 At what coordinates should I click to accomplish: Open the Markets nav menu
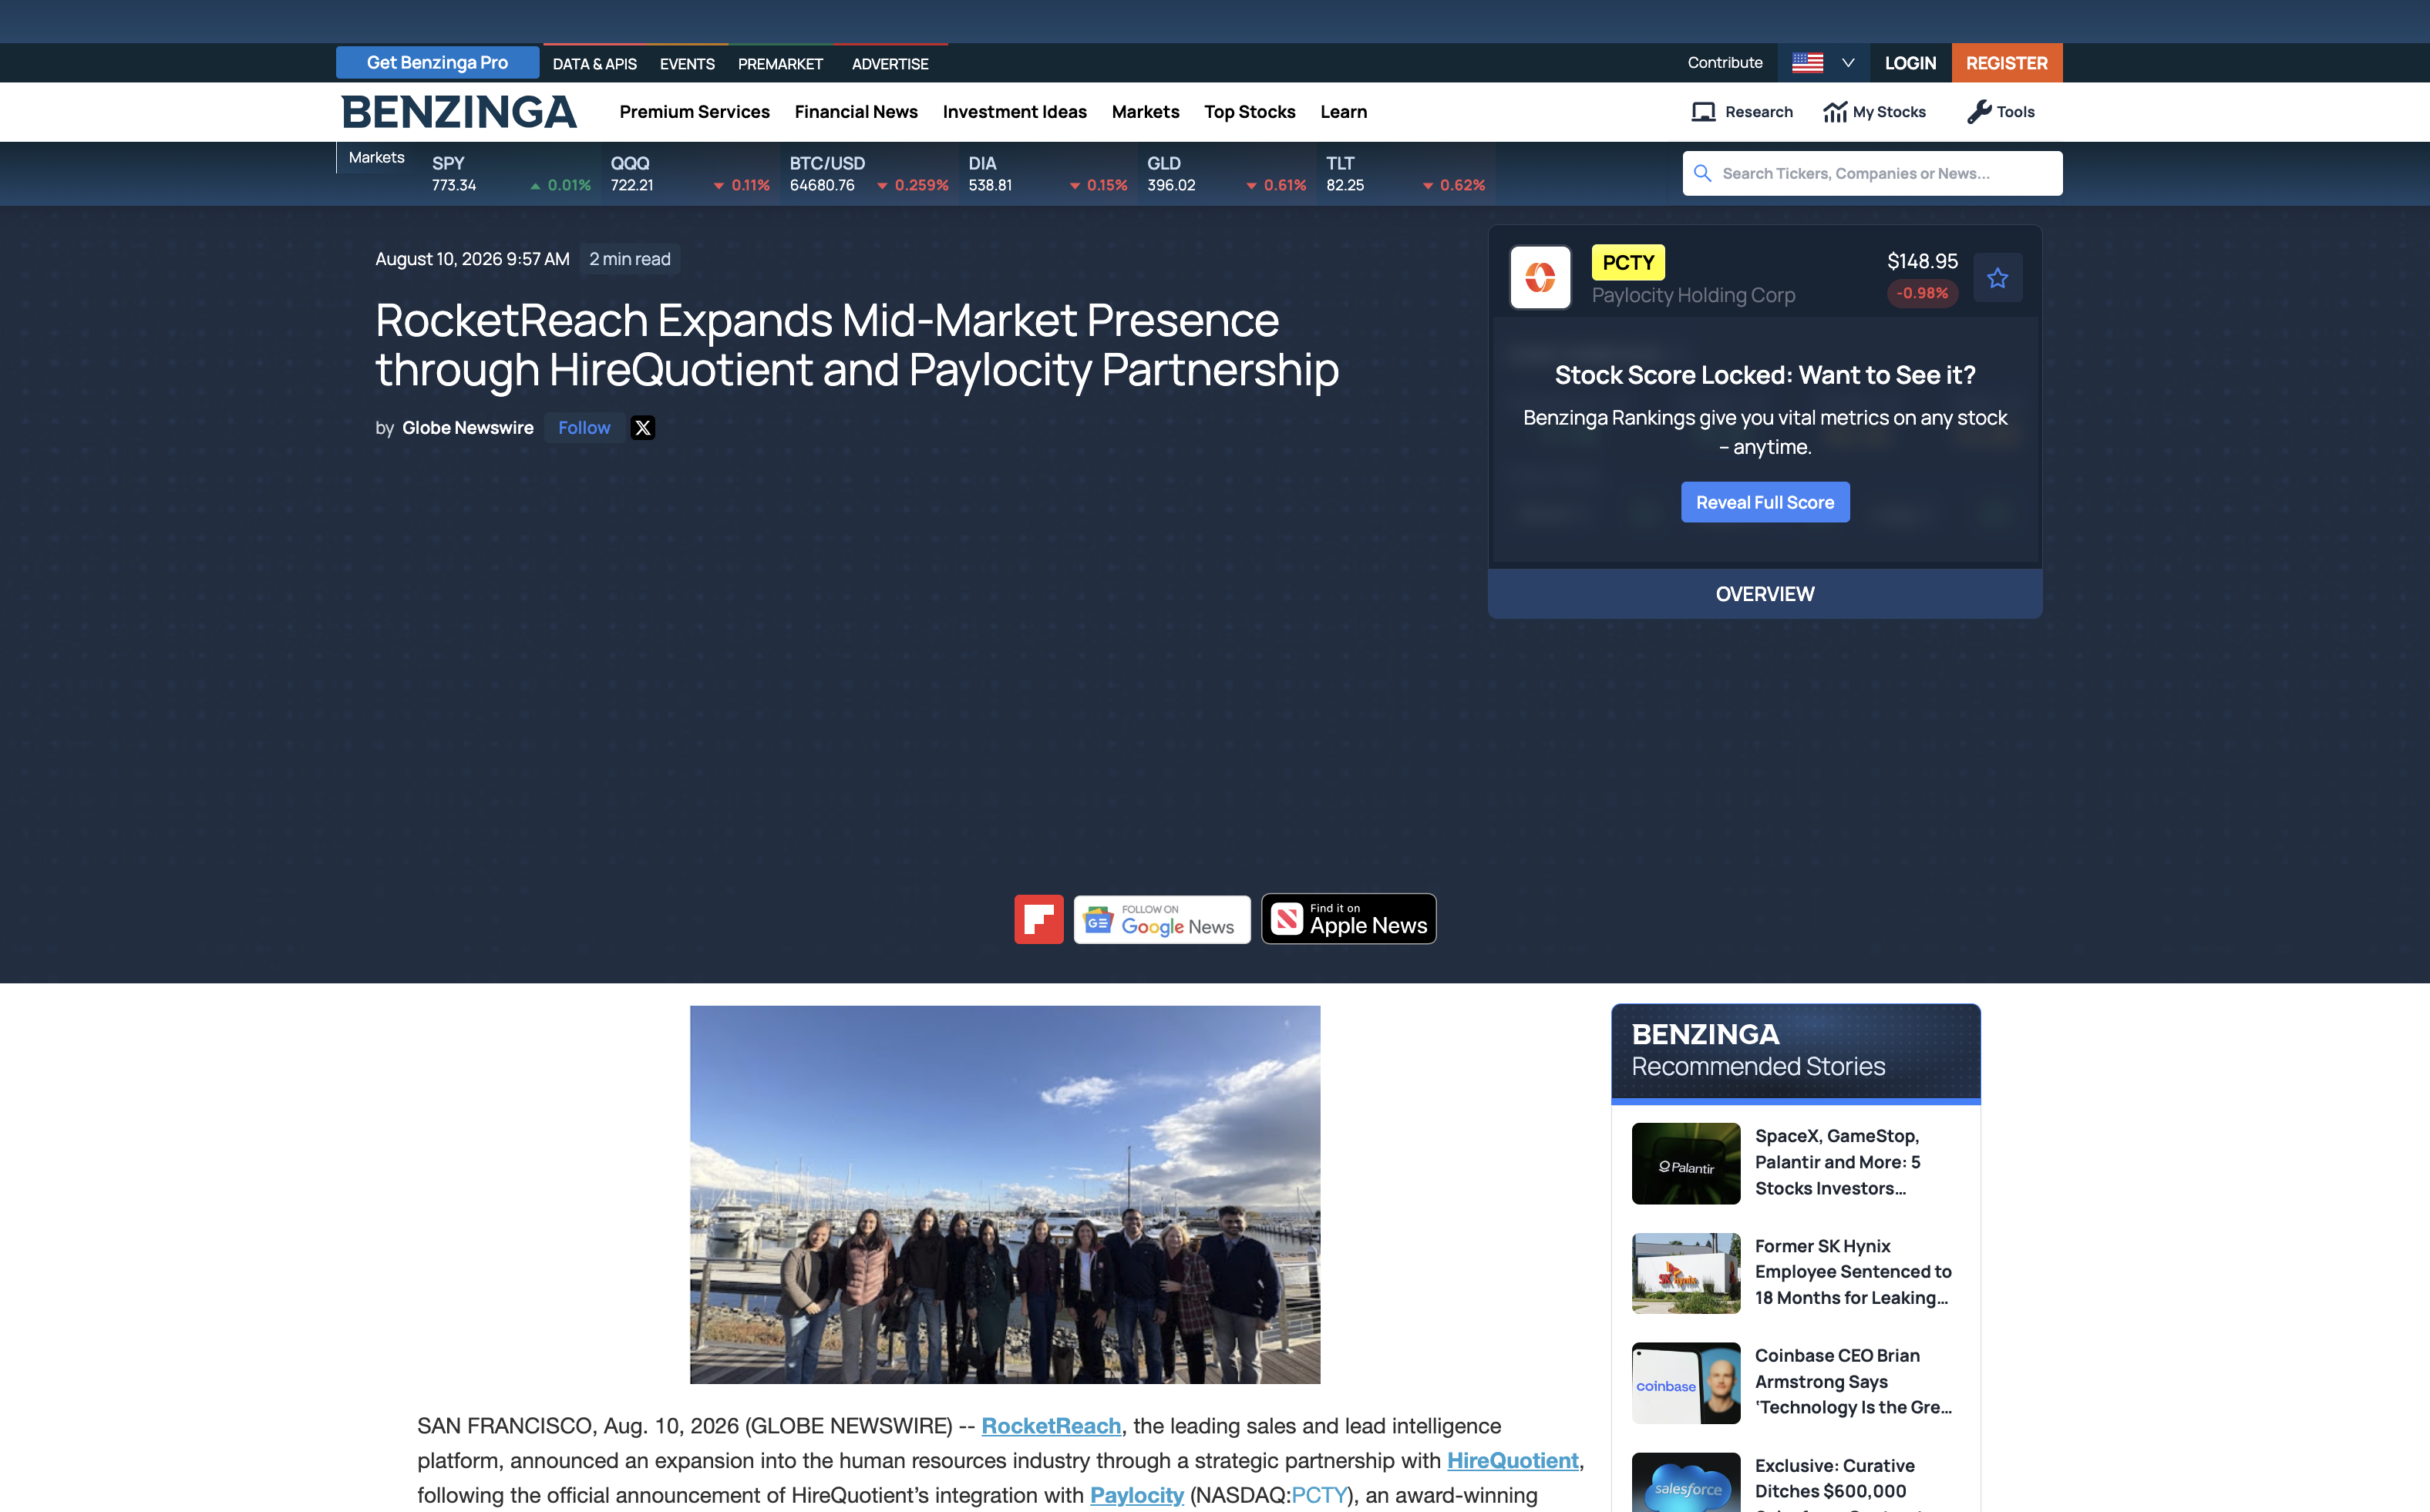tap(1146, 112)
